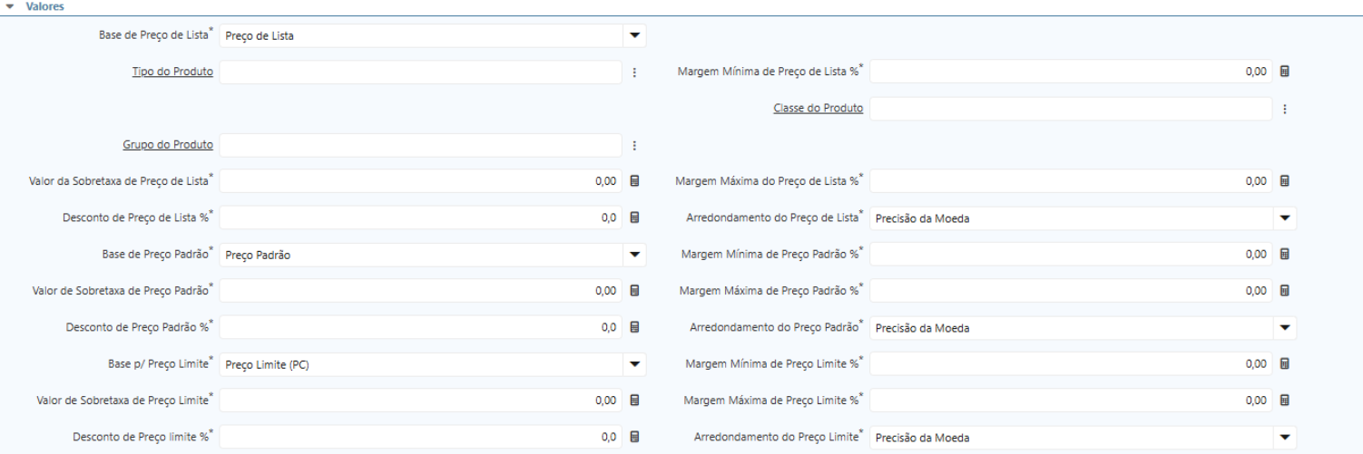The height and width of the screenshot is (454, 1363).
Task: Click the Margem Máxima de Preço Padrão field
Action: 1070,291
